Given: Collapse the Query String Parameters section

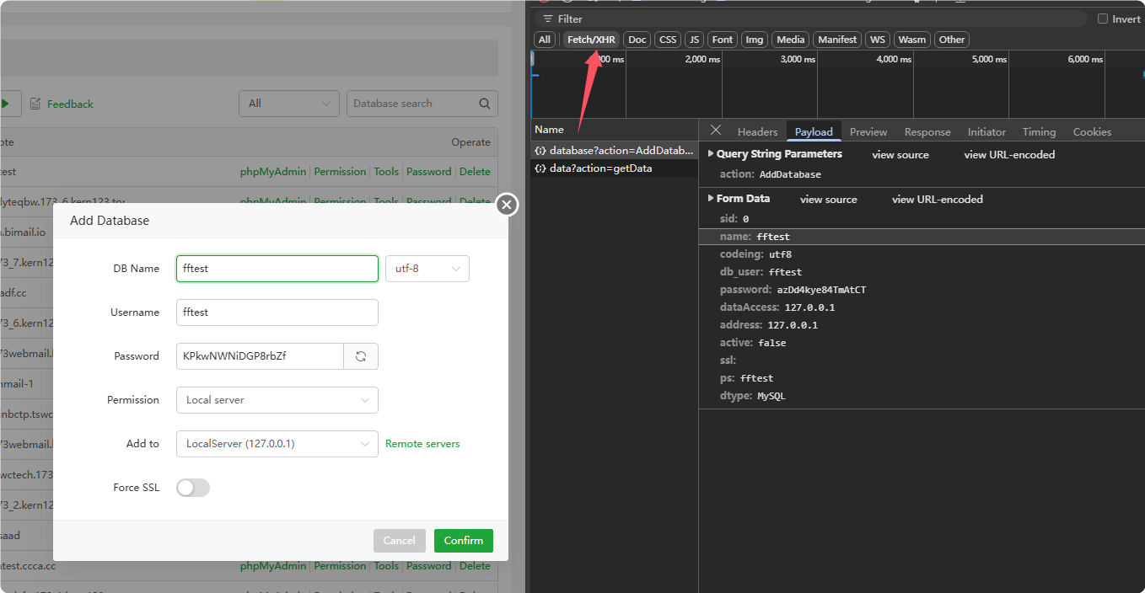Looking at the screenshot, I should click(x=711, y=154).
